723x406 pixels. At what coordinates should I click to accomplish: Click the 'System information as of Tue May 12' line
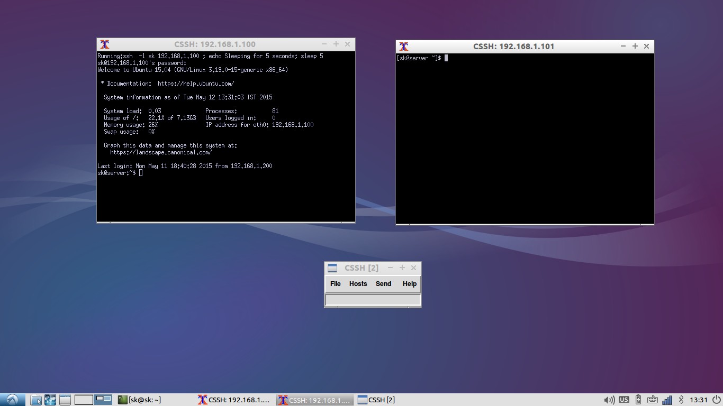[x=188, y=97]
